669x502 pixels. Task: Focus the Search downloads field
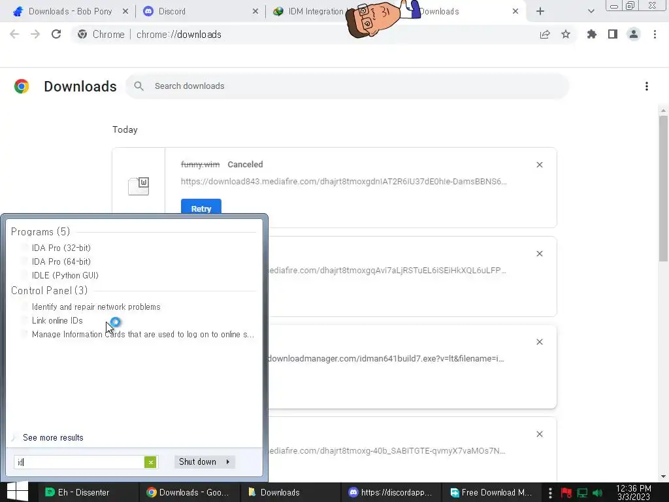347,86
